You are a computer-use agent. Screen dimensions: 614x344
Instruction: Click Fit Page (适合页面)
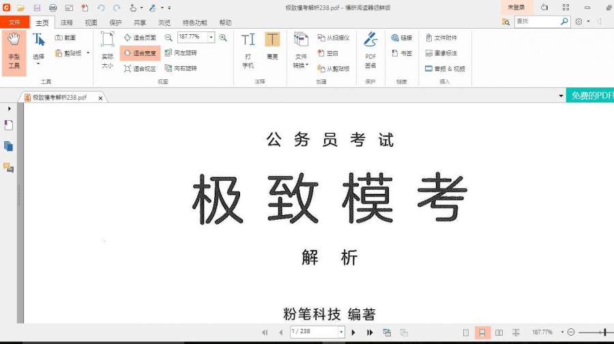(140, 38)
